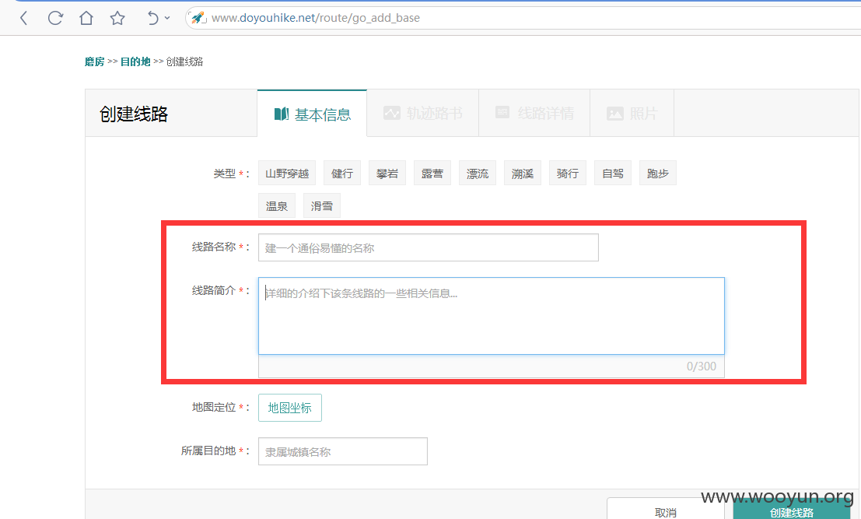
Task: Click the undo/restore arrow icon
Action: (152, 18)
